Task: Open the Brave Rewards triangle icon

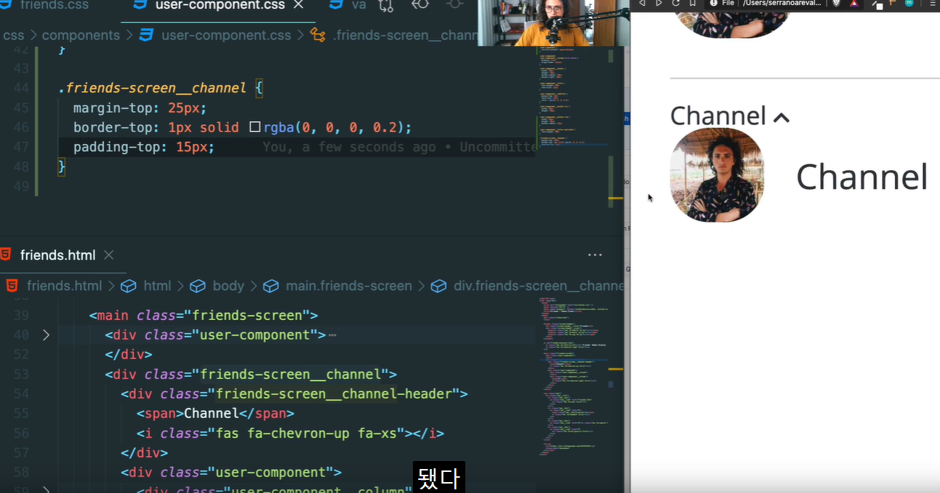Action: [x=854, y=4]
